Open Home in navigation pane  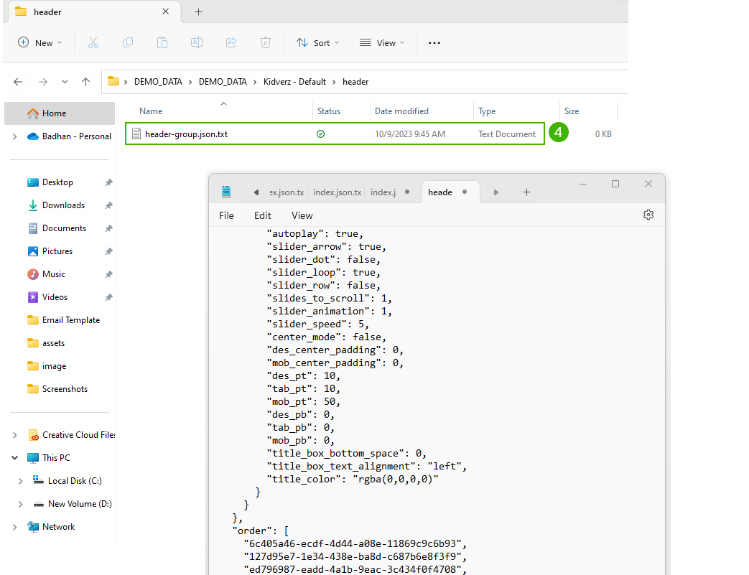pyautogui.click(x=60, y=113)
